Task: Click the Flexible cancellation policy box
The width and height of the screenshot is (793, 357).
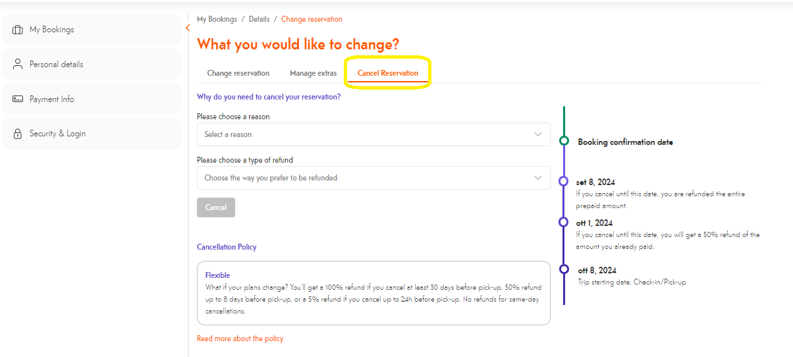Action: click(x=373, y=293)
